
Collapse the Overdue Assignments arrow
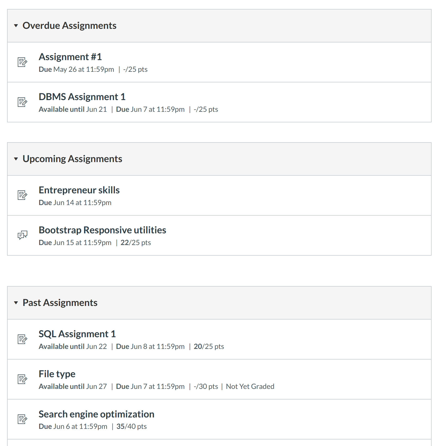[x=16, y=26]
